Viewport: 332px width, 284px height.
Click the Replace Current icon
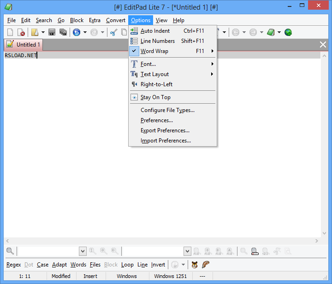click(x=196, y=251)
